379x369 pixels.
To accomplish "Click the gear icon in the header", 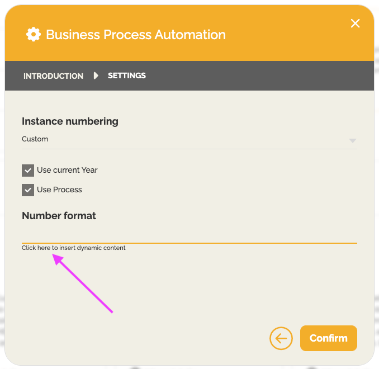I will [34, 35].
